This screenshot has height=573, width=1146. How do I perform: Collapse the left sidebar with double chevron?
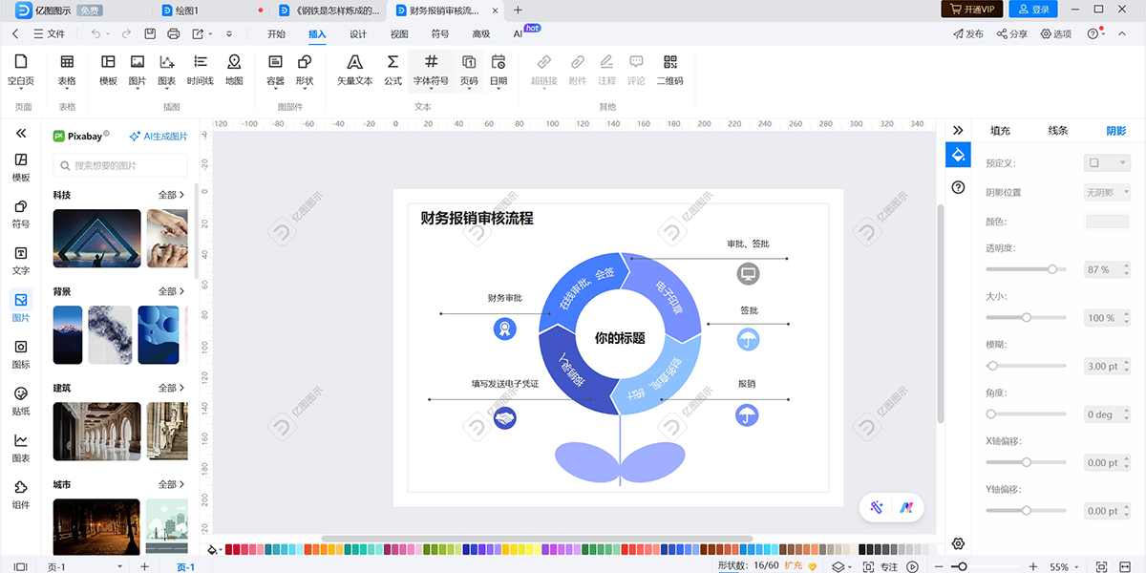point(21,134)
